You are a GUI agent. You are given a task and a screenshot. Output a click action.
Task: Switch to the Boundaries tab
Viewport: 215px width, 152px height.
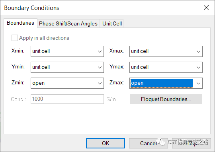click(x=20, y=23)
